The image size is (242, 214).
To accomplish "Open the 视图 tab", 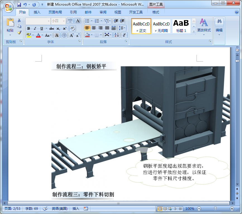I will pos(118,12).
